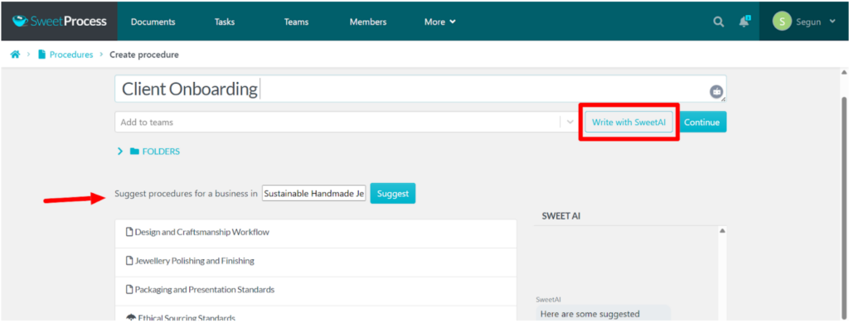
Task: Click the Client Onboarding title field
Action: (x=420, y=89)
